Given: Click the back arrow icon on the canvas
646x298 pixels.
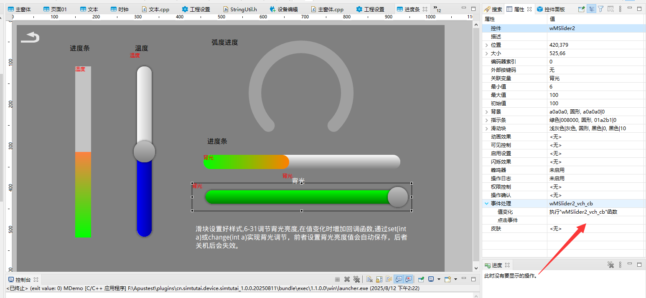Looking at the screenshot, I should 30,38.
